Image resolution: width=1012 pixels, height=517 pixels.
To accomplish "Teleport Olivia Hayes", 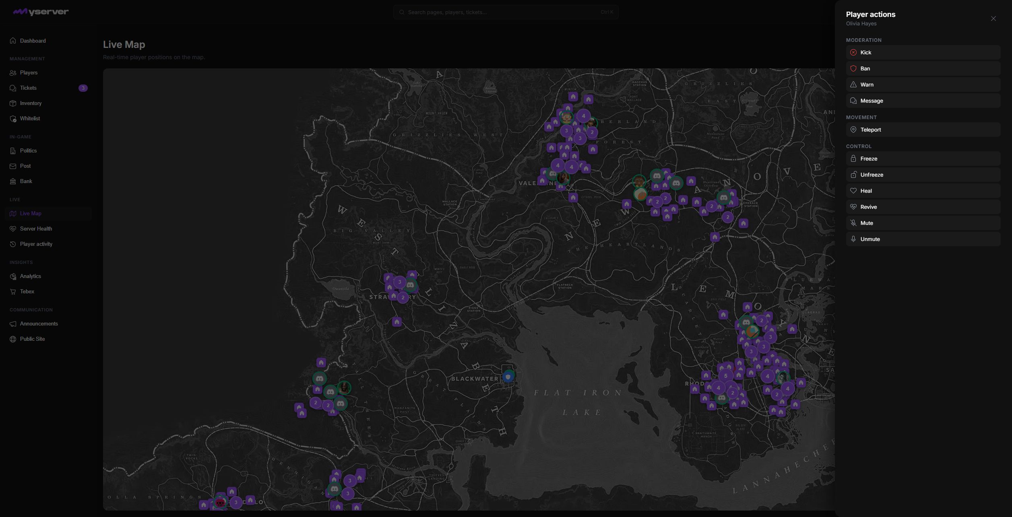I will 923,130.
